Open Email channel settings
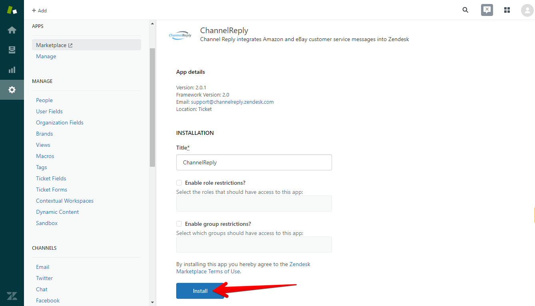This screenshot has height=306, width=535. (43, 267)
